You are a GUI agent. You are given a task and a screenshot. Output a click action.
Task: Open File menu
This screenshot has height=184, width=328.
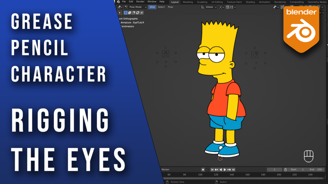point(124,2)
